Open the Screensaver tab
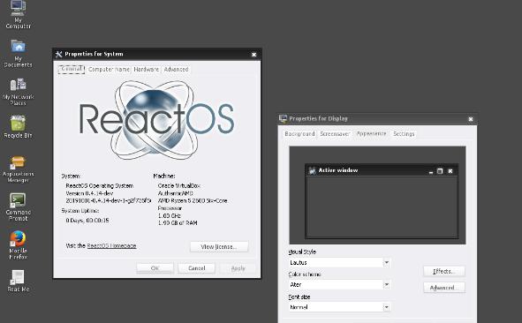This screenshot has height=323, width=522. point(335,134)
